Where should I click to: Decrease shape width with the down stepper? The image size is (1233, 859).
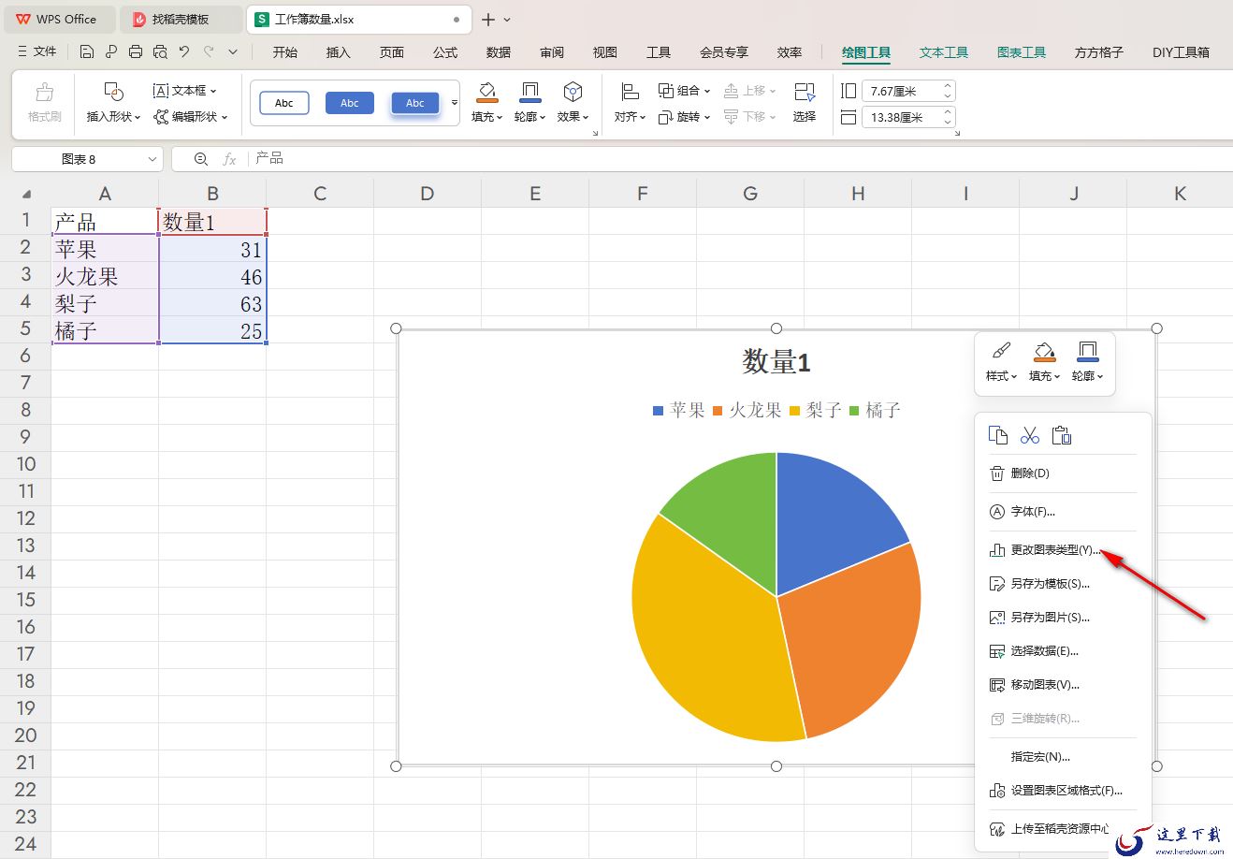948,122
